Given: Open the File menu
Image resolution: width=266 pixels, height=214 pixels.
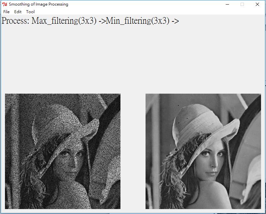Looking at the screenshot, I should point(7,12).
